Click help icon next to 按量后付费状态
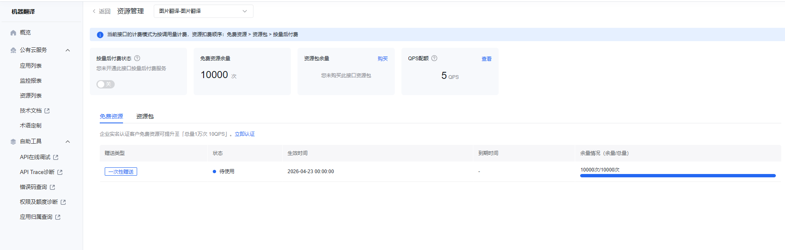 coord(137,59)
